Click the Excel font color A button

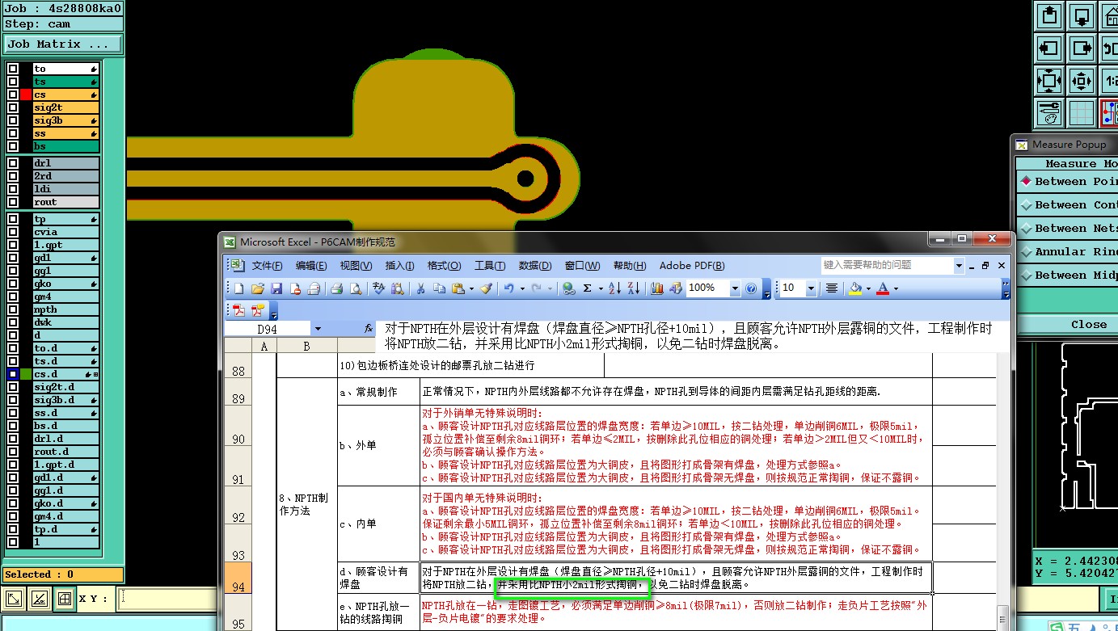[883, 288]
